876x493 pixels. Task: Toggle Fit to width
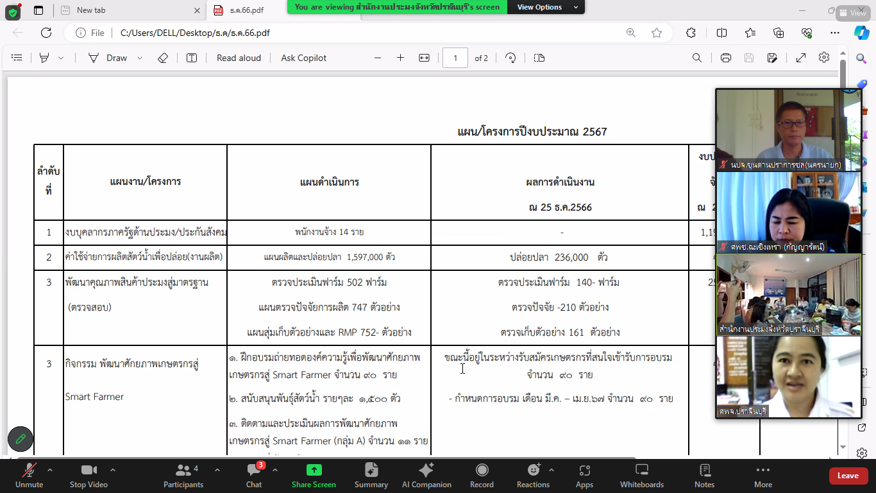424,58
